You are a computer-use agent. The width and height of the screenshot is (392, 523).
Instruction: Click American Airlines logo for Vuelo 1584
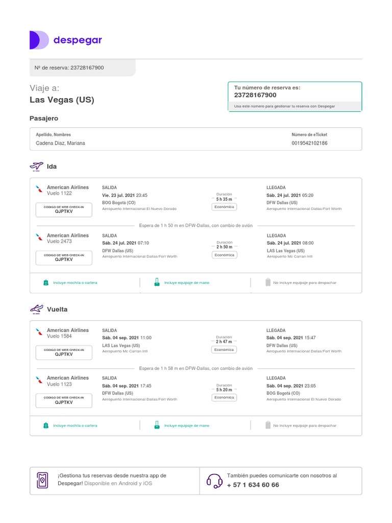point(39,332)
